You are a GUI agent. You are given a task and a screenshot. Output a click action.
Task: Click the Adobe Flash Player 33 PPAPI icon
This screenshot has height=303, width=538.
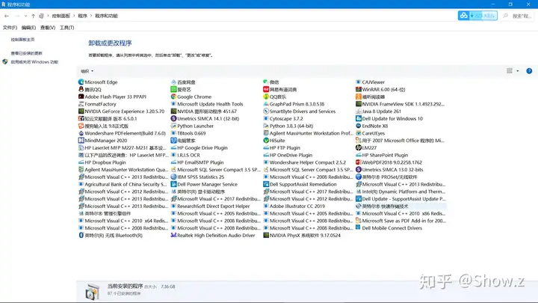(81, 97)
